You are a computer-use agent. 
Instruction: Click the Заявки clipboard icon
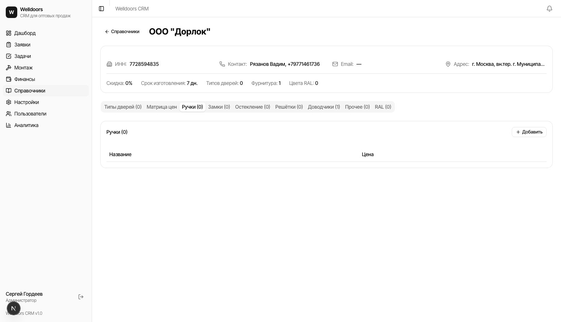(9, 45)
